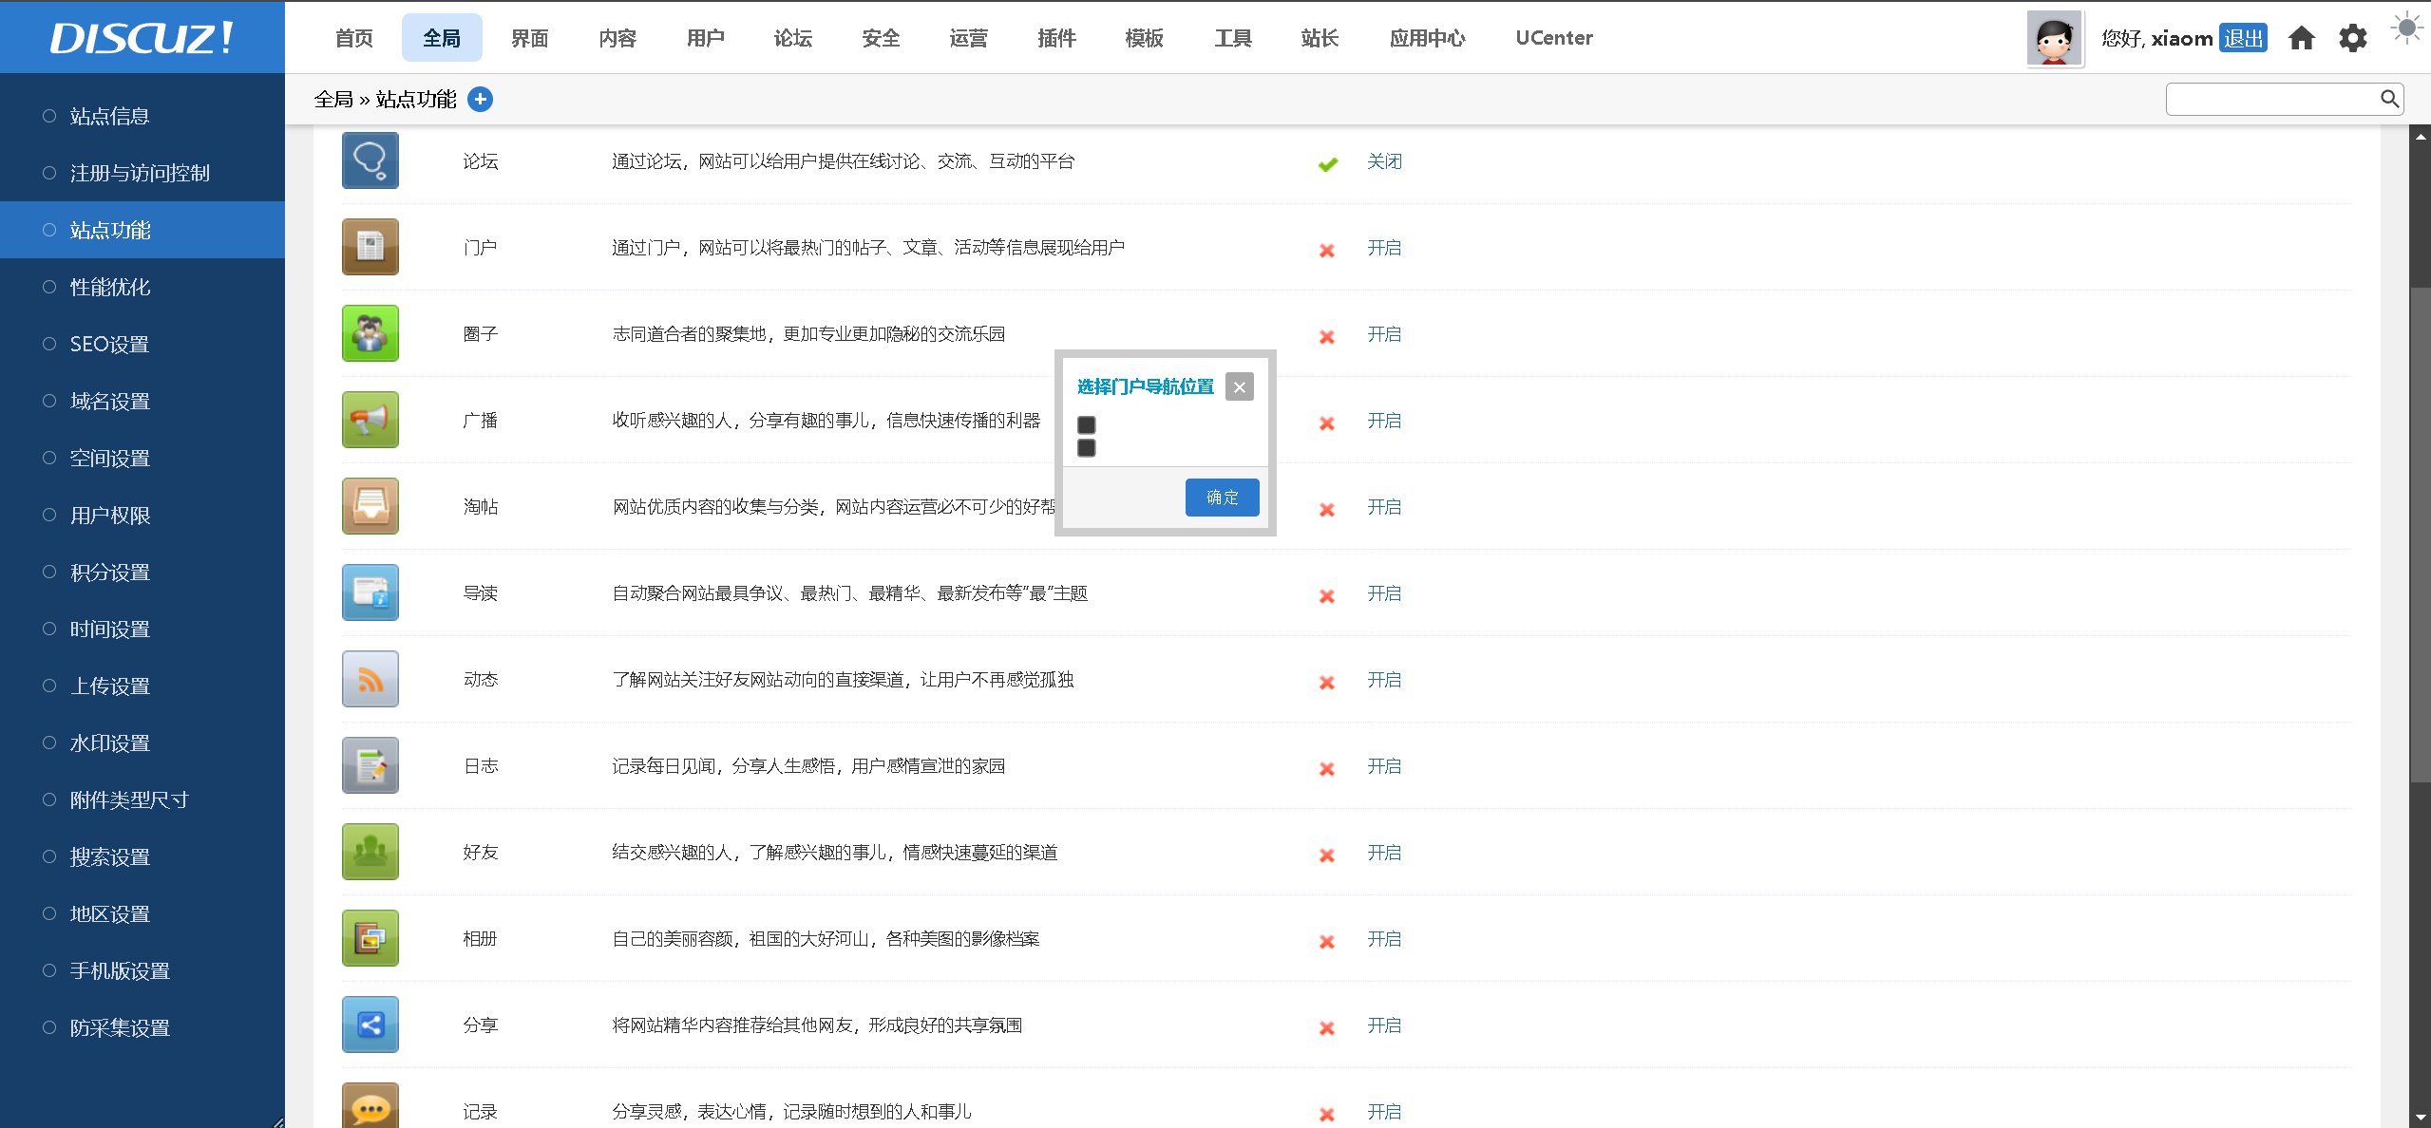This screenshot has height=1128, width=2431.
Task: Focus the search input field
Action: pyautogui.click(x=2270, y=99)
